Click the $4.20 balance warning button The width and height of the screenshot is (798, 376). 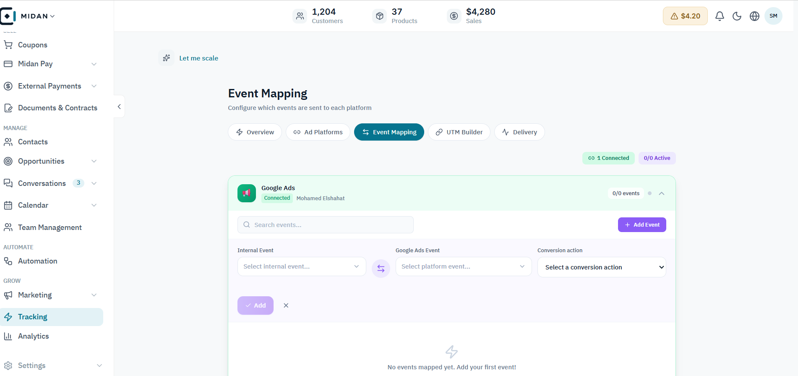(x=685, y=16)
